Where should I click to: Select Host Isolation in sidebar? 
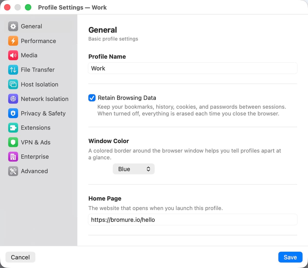pos(38,84)
